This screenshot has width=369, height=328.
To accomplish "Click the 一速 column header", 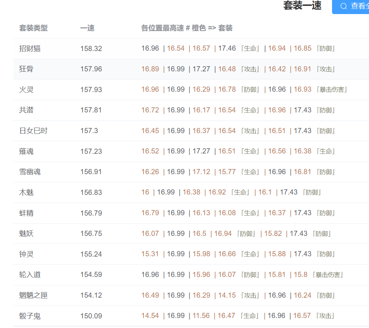I will (87, 28).
